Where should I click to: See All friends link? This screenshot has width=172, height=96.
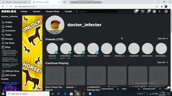(163, 38)
